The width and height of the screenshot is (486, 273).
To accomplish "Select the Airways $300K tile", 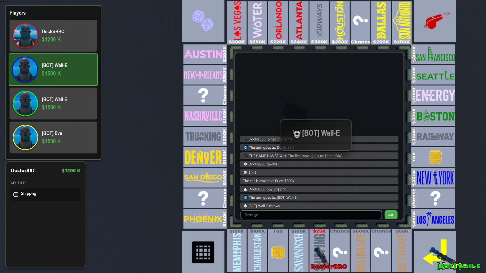I will click(x=319, y=22).
